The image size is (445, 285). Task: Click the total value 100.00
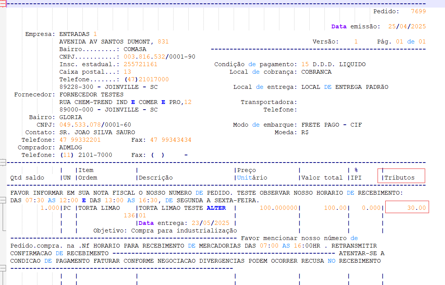335,208
